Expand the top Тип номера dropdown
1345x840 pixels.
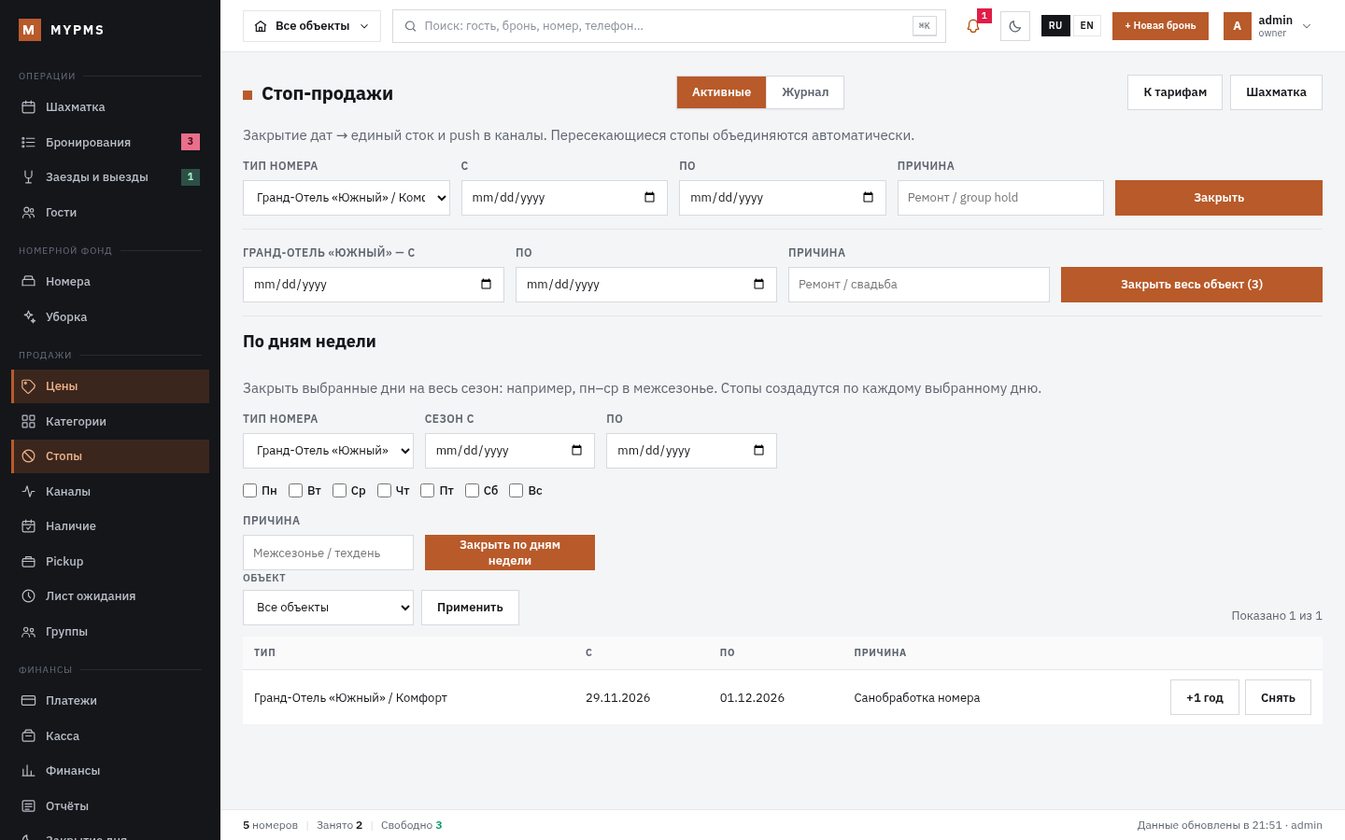click(x=347, y=198)
